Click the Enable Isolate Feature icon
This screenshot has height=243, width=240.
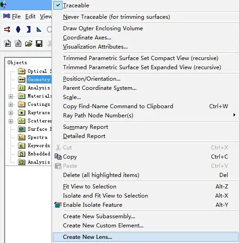[58, 205]
